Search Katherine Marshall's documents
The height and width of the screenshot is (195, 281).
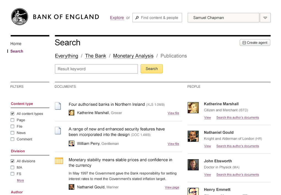coord(238,117)
